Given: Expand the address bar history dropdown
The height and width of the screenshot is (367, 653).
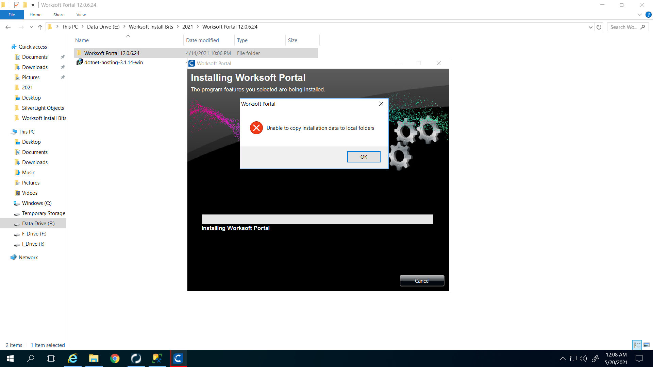Looking at the screenshot, I should click(x=591, y=27).
